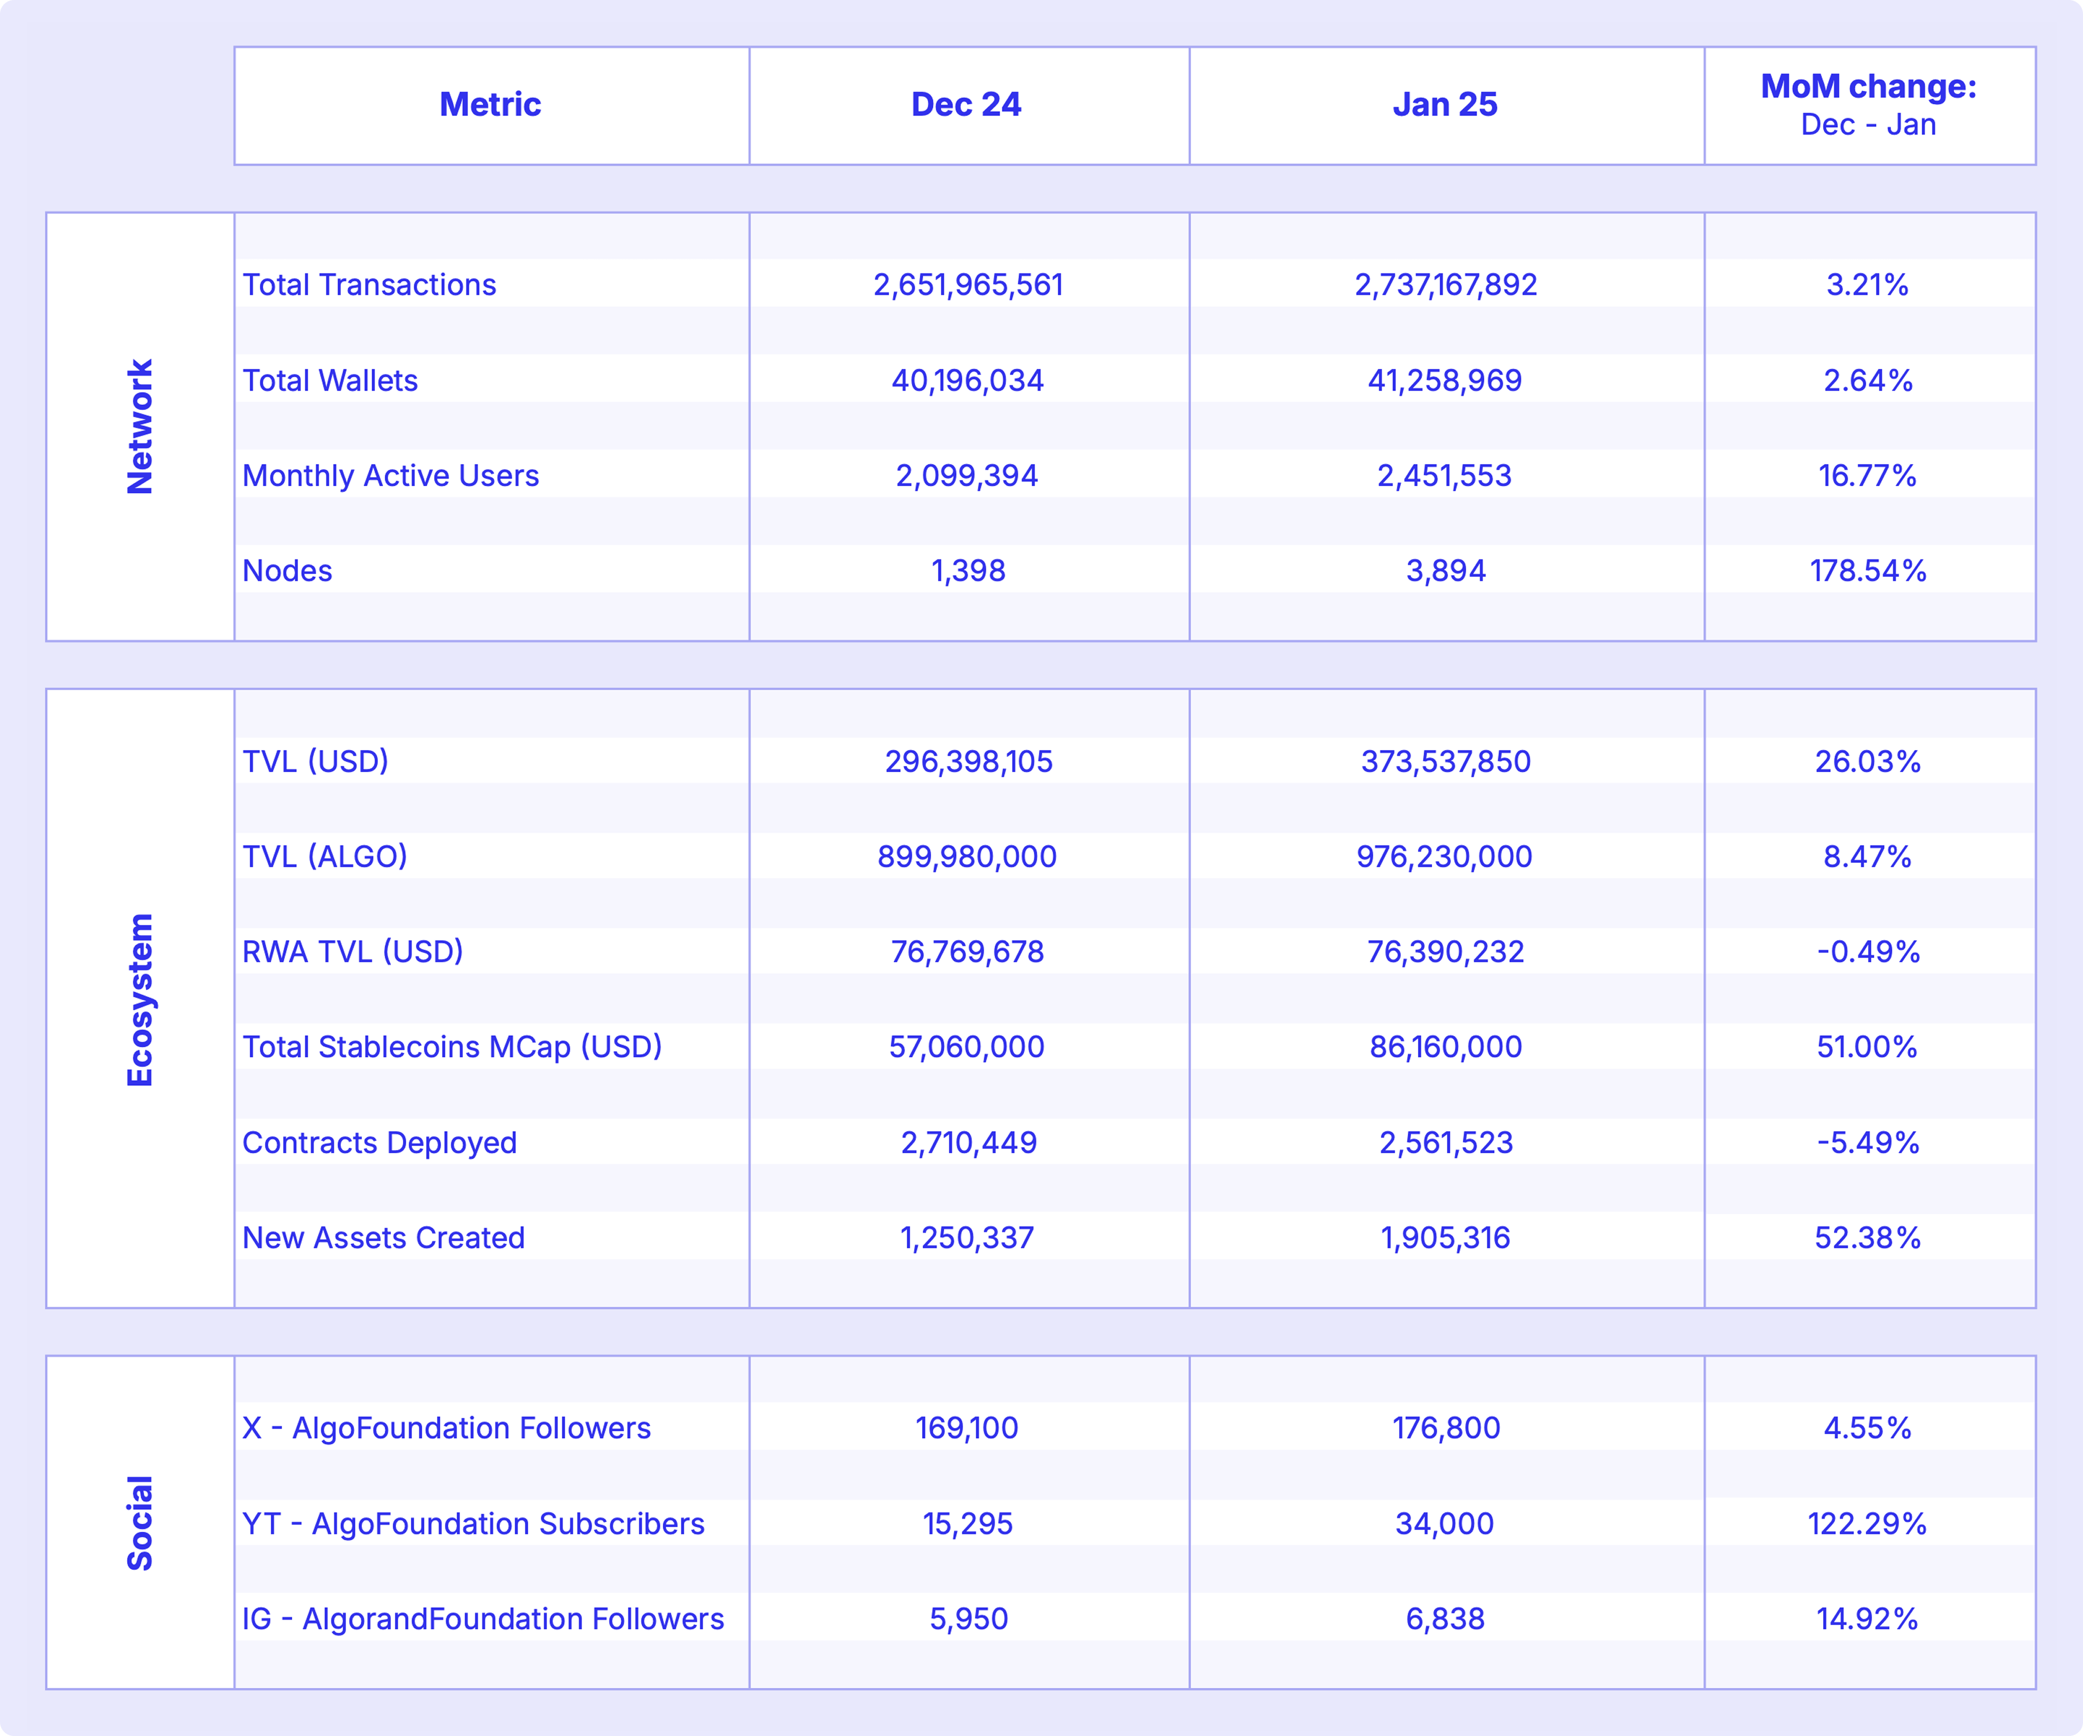Select the value 41,258,969
Image resolution: width=2083 pixels, height=1736 pixels.
[1445, 380]
